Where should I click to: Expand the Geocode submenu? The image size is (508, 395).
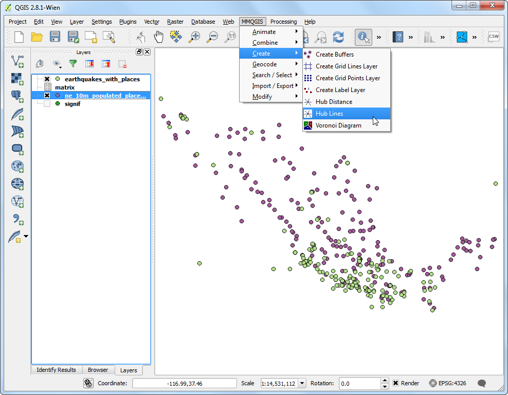pyautogui.click(x=271, y=64)
